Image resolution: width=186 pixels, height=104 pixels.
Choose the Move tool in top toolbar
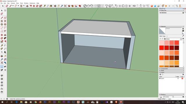(34, 6)
